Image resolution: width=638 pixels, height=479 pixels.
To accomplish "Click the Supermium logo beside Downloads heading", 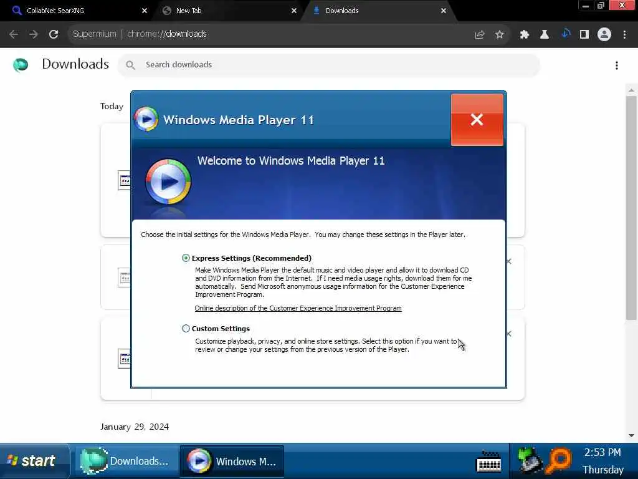I will tap(21, 65).
